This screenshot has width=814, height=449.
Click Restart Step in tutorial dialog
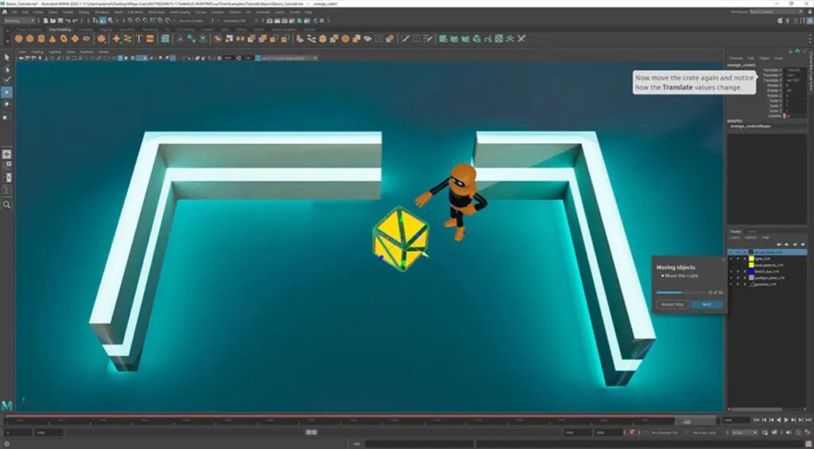click(673, 304)
